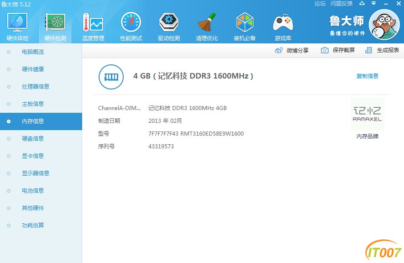Open 驱动检测 driver detection icon
Image resolution: width=404 pixels, height=263 pixels.
point(169,22)
